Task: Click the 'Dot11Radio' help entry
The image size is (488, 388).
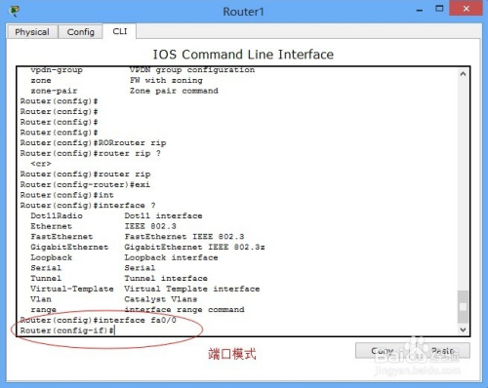Action: 57,215
